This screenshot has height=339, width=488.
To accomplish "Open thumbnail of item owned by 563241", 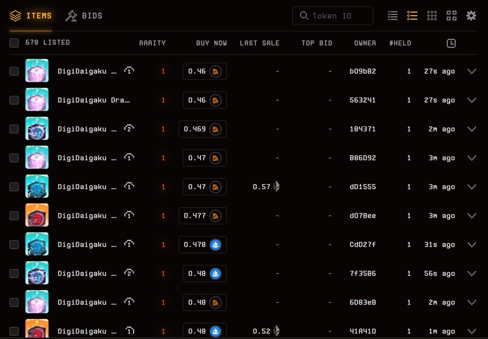I will (37, 100).
